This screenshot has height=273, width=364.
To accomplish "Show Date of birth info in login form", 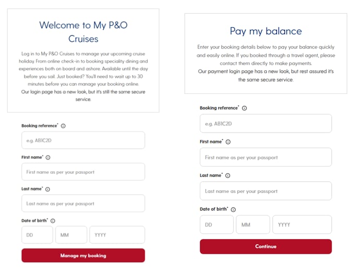I will pyautogui.click(x=53, y=221).
